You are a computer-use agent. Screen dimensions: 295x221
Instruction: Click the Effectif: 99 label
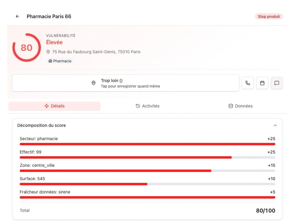pyautogui.click(x=31, y=152)
